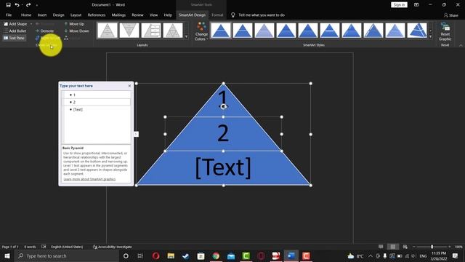Collapse the ribbon with the chevron
The image size is (465, 262).
tap(461, 45)
